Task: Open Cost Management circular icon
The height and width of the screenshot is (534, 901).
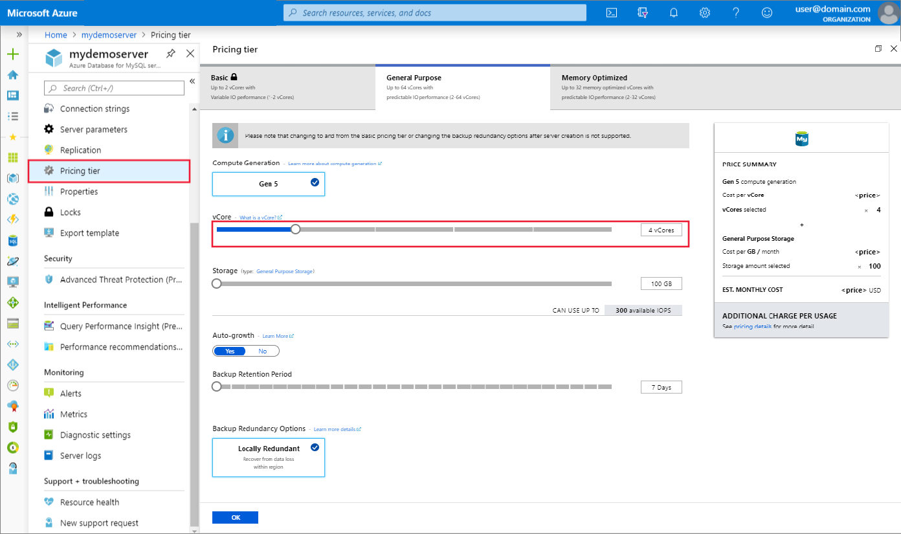Action: [12, 447]
